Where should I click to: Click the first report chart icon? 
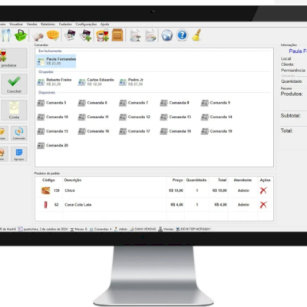tap(135, 35)
